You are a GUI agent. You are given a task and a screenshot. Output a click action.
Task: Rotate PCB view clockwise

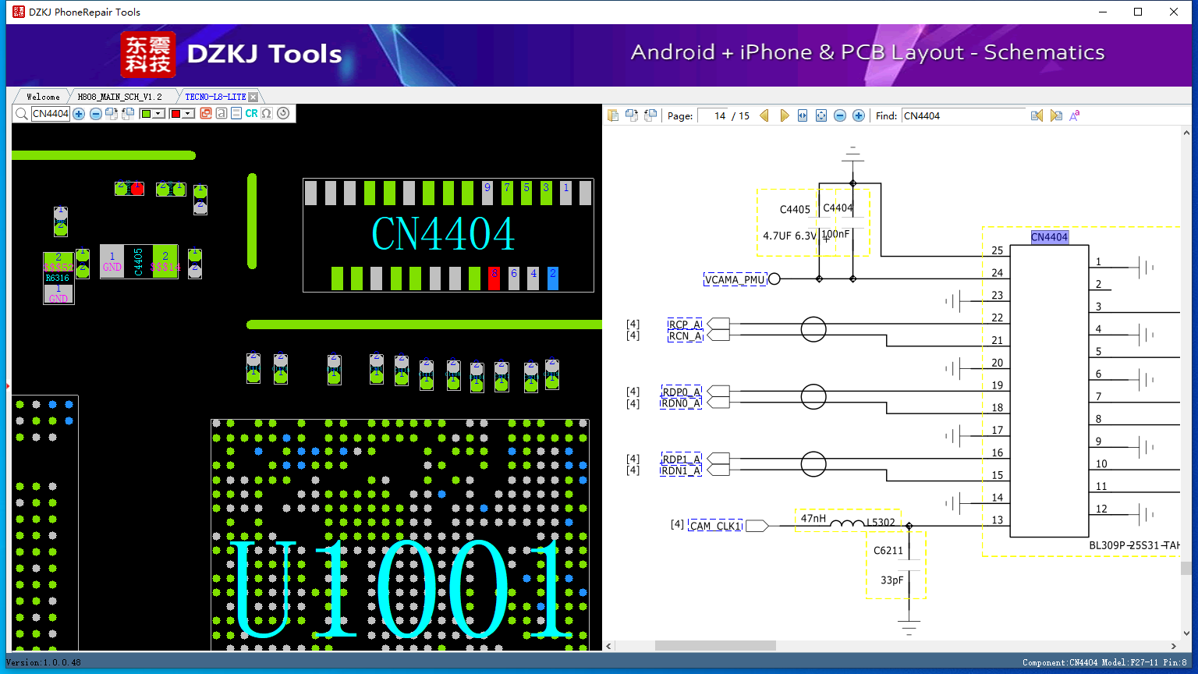[112, 114]
